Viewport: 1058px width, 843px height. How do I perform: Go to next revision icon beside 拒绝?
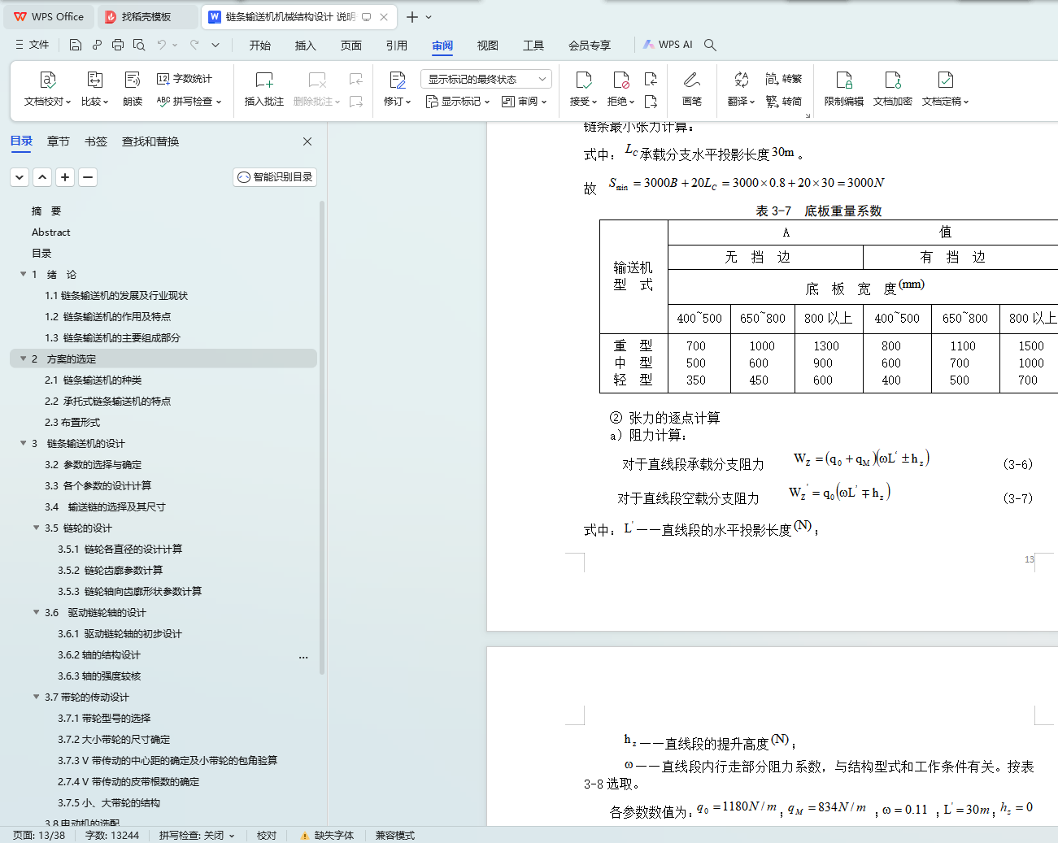(x=651, y=102)
